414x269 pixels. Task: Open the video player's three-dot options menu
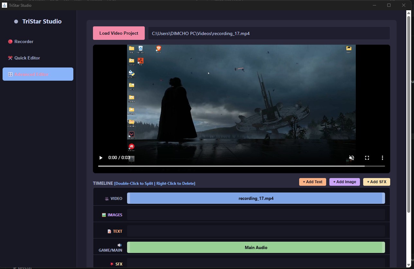click(x=382, y=158)
